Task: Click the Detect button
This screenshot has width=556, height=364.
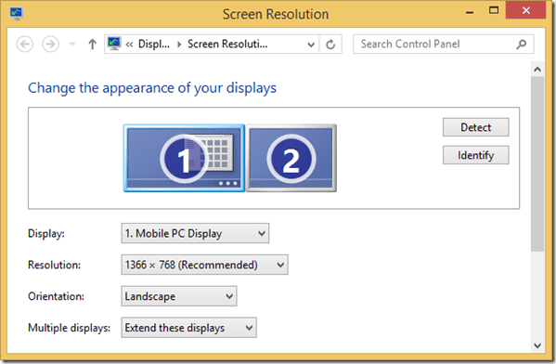Action: (x=475, y=127)
